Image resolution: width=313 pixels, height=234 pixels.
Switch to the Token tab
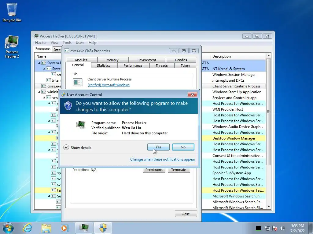(x=185, y=66)
